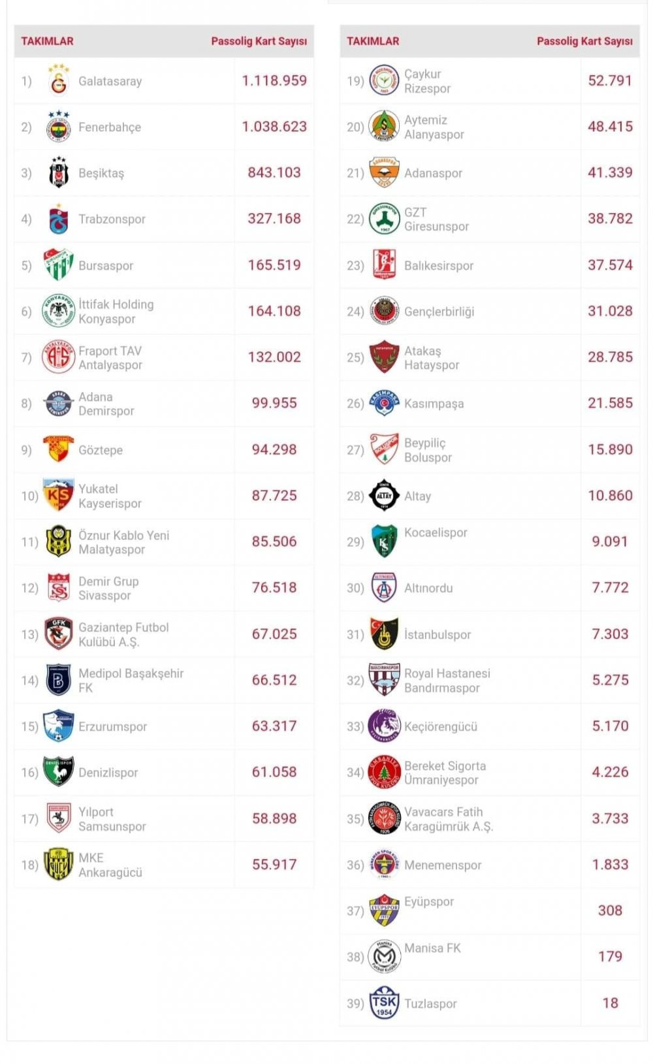Viewport: 653px width, 1064px height.
Task: Click the Çaykur Rizespor logo
Action: click(x=384, y=81)
